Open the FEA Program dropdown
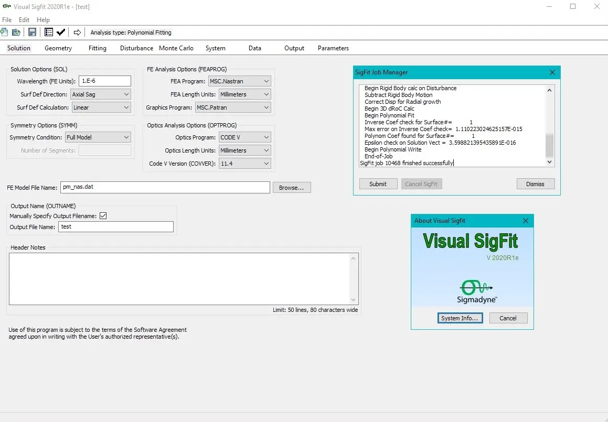Screen dimensions: 608x422 (x=240, y=81)
